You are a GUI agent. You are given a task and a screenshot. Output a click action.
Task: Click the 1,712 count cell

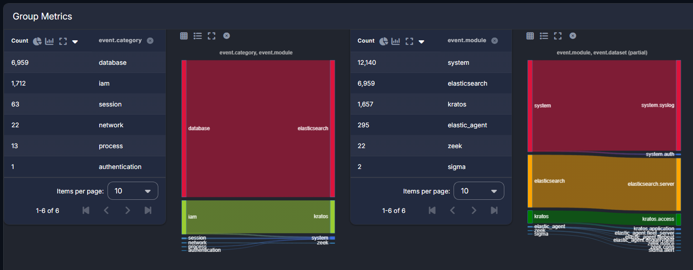coord(20,83)
